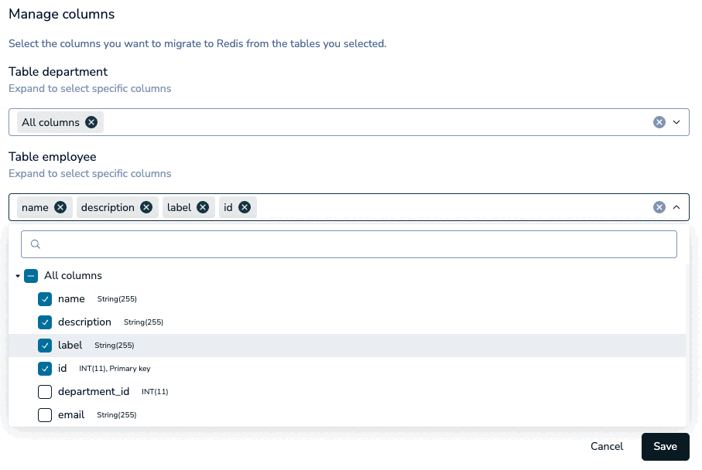Remove the "label" chip using its X icon
702x470 pixels.
[x=202, y=207]
